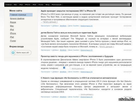Open article about projector instead of headphone jack
This screenshot has width=136, height=102.
(77, 56)
